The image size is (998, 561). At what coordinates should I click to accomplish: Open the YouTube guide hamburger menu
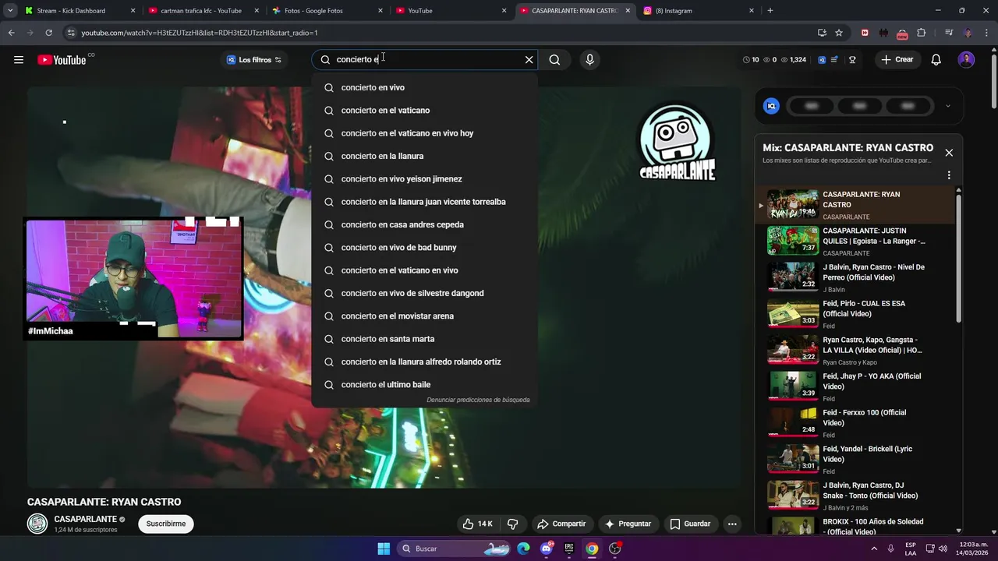(19, 60)
